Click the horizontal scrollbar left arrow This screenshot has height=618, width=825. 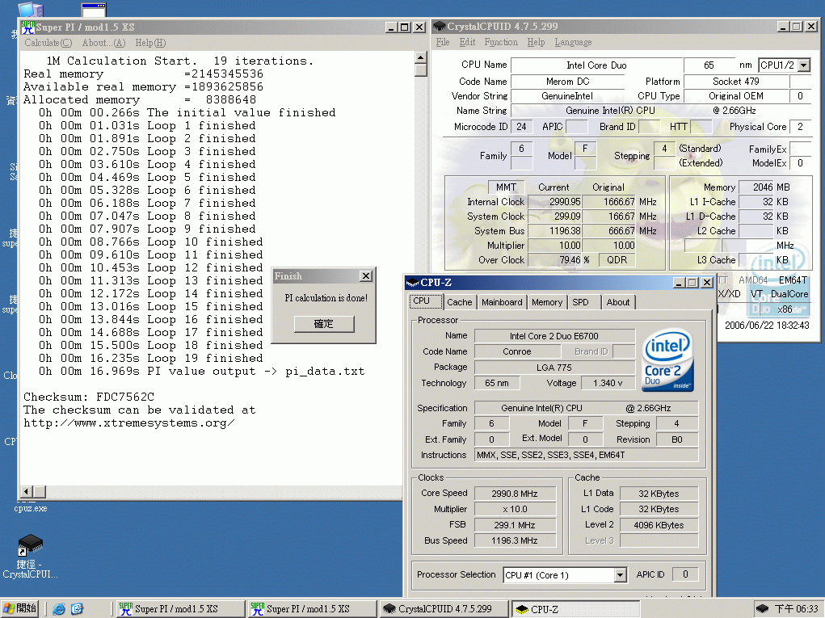click(x=27, y=492)
